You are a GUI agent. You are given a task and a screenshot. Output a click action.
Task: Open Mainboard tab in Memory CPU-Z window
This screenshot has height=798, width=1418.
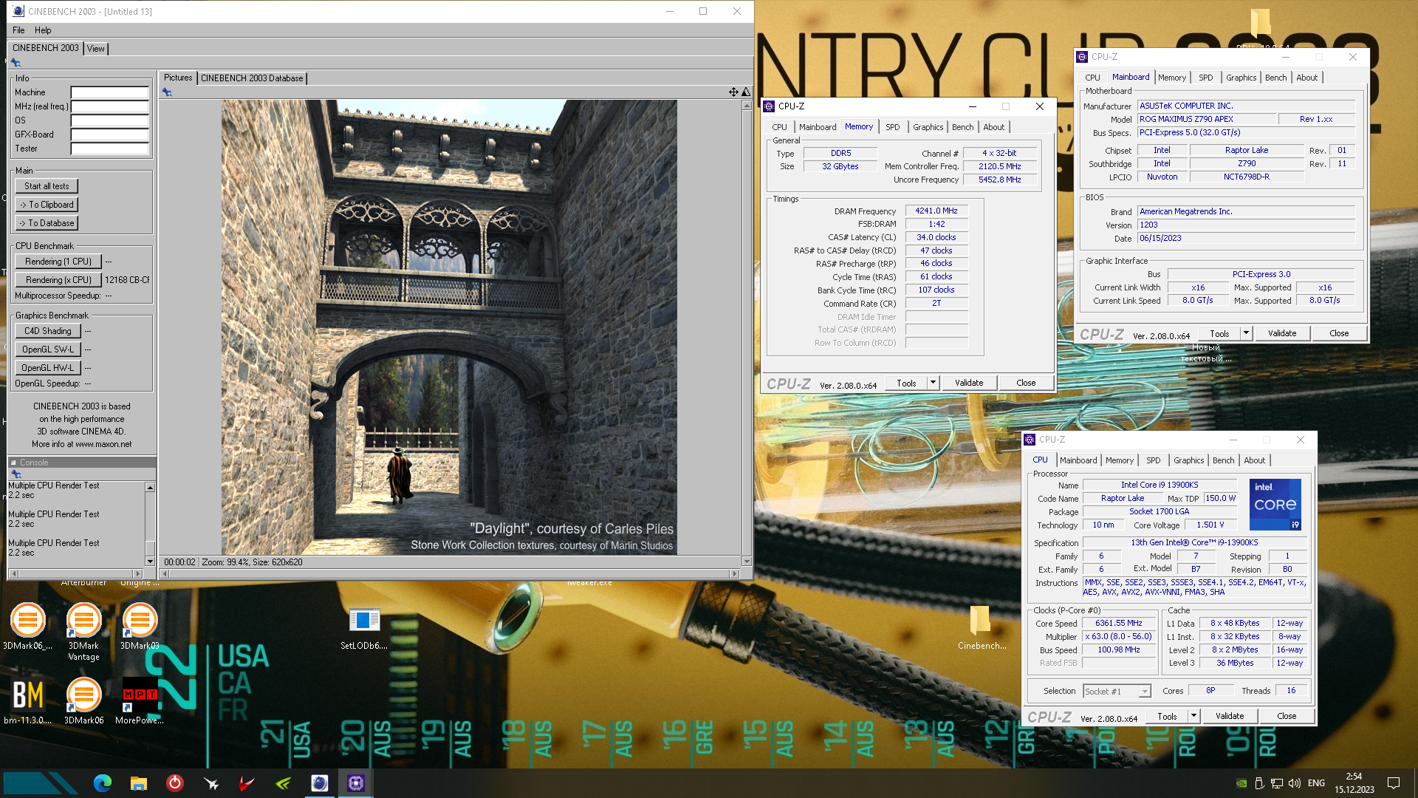click(x=818, y=127)
